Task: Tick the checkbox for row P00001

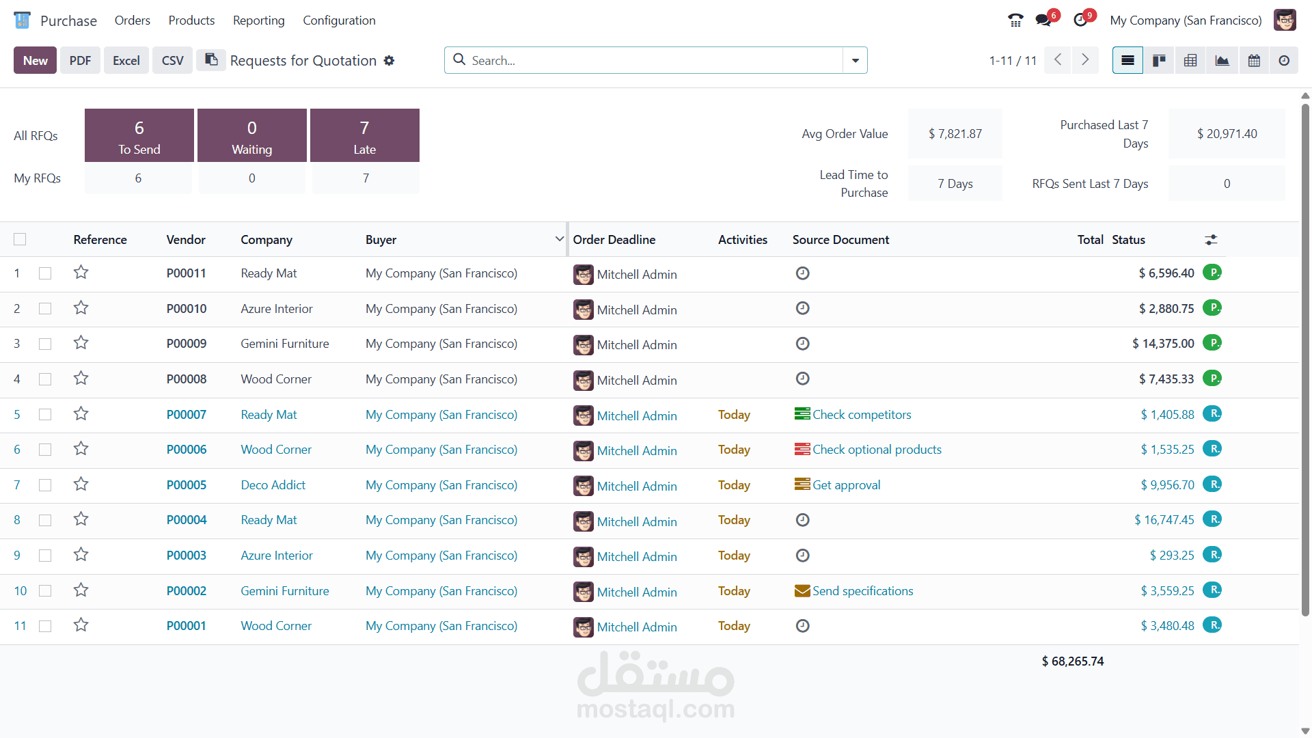Action: [x=45, y=626]
